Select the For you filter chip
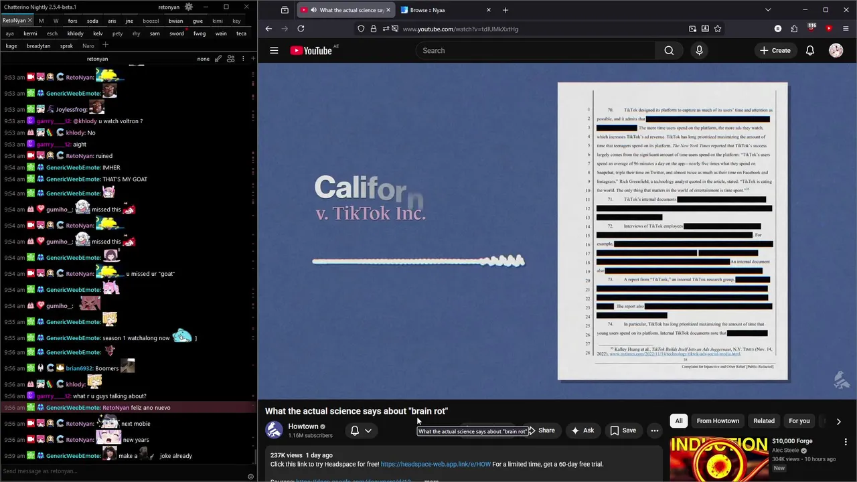857x482 pixels. (799, 421)
